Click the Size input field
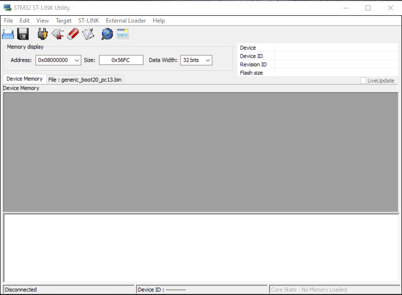Screen dimensions: 402x295 [121, 60]
